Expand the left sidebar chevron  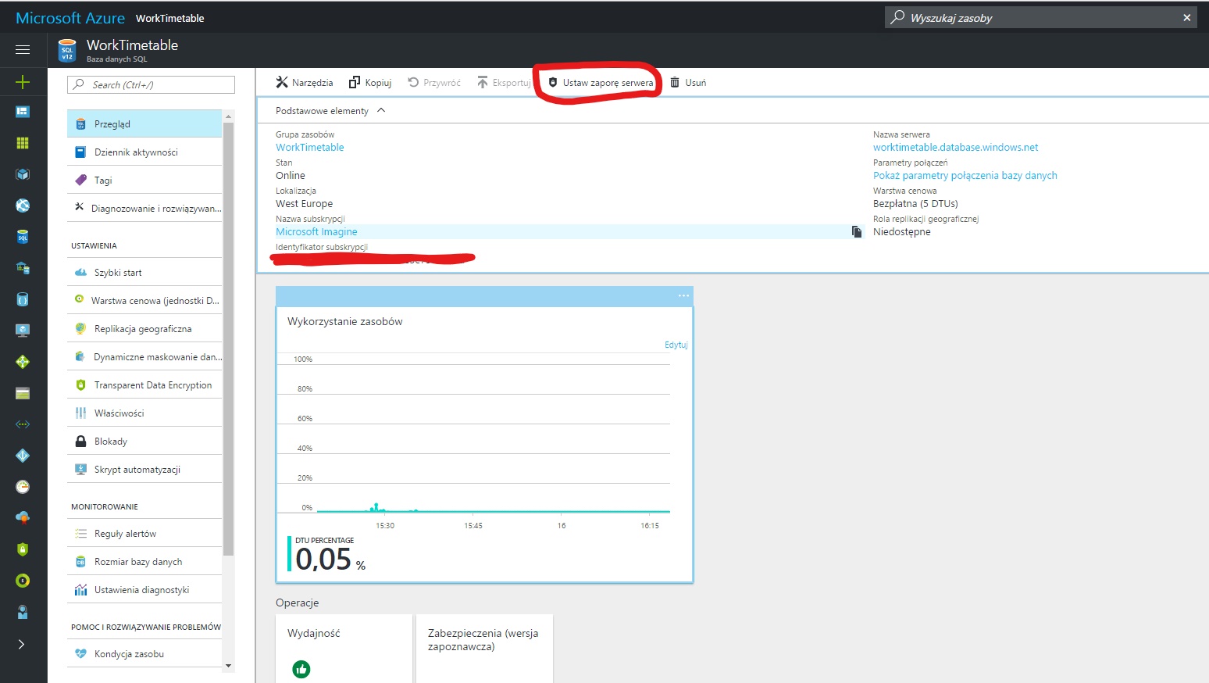pos(22,644)
